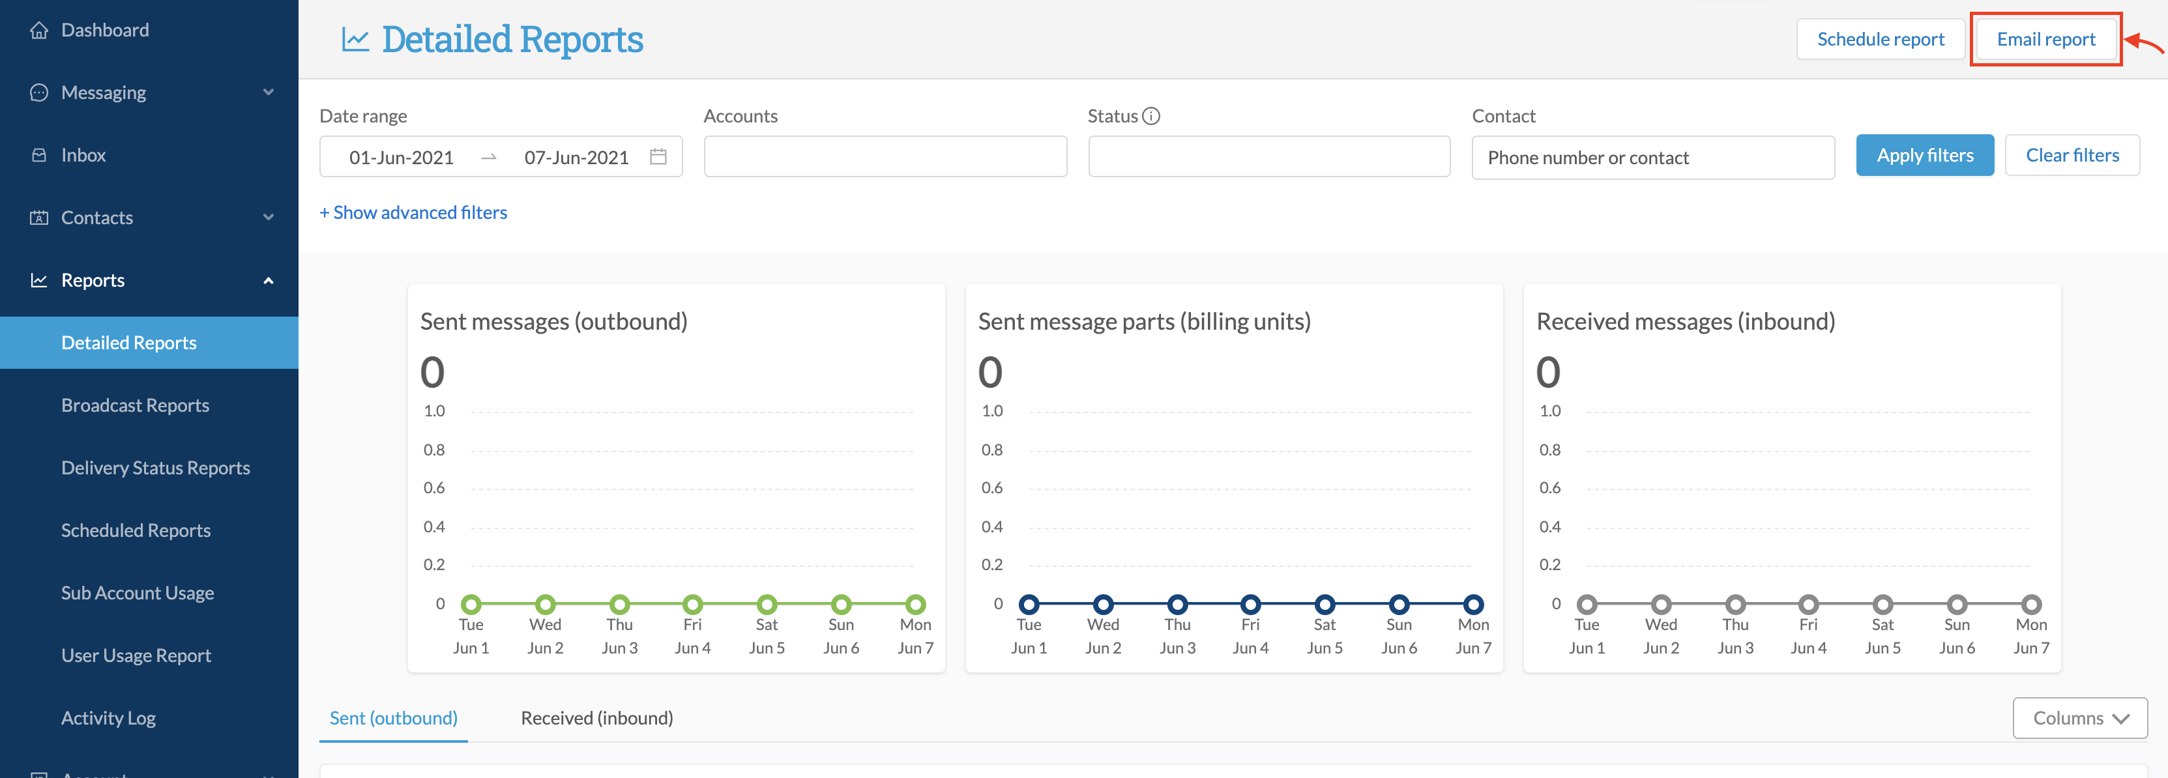Click the Messaging chat bubble icon
This screenshot has height=778, width=2168.
tap(38, 93)
